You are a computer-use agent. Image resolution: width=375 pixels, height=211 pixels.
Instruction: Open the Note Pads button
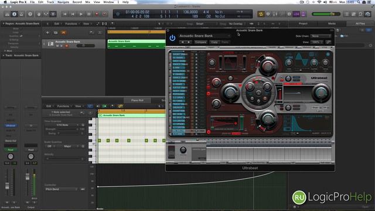(353, 14)
